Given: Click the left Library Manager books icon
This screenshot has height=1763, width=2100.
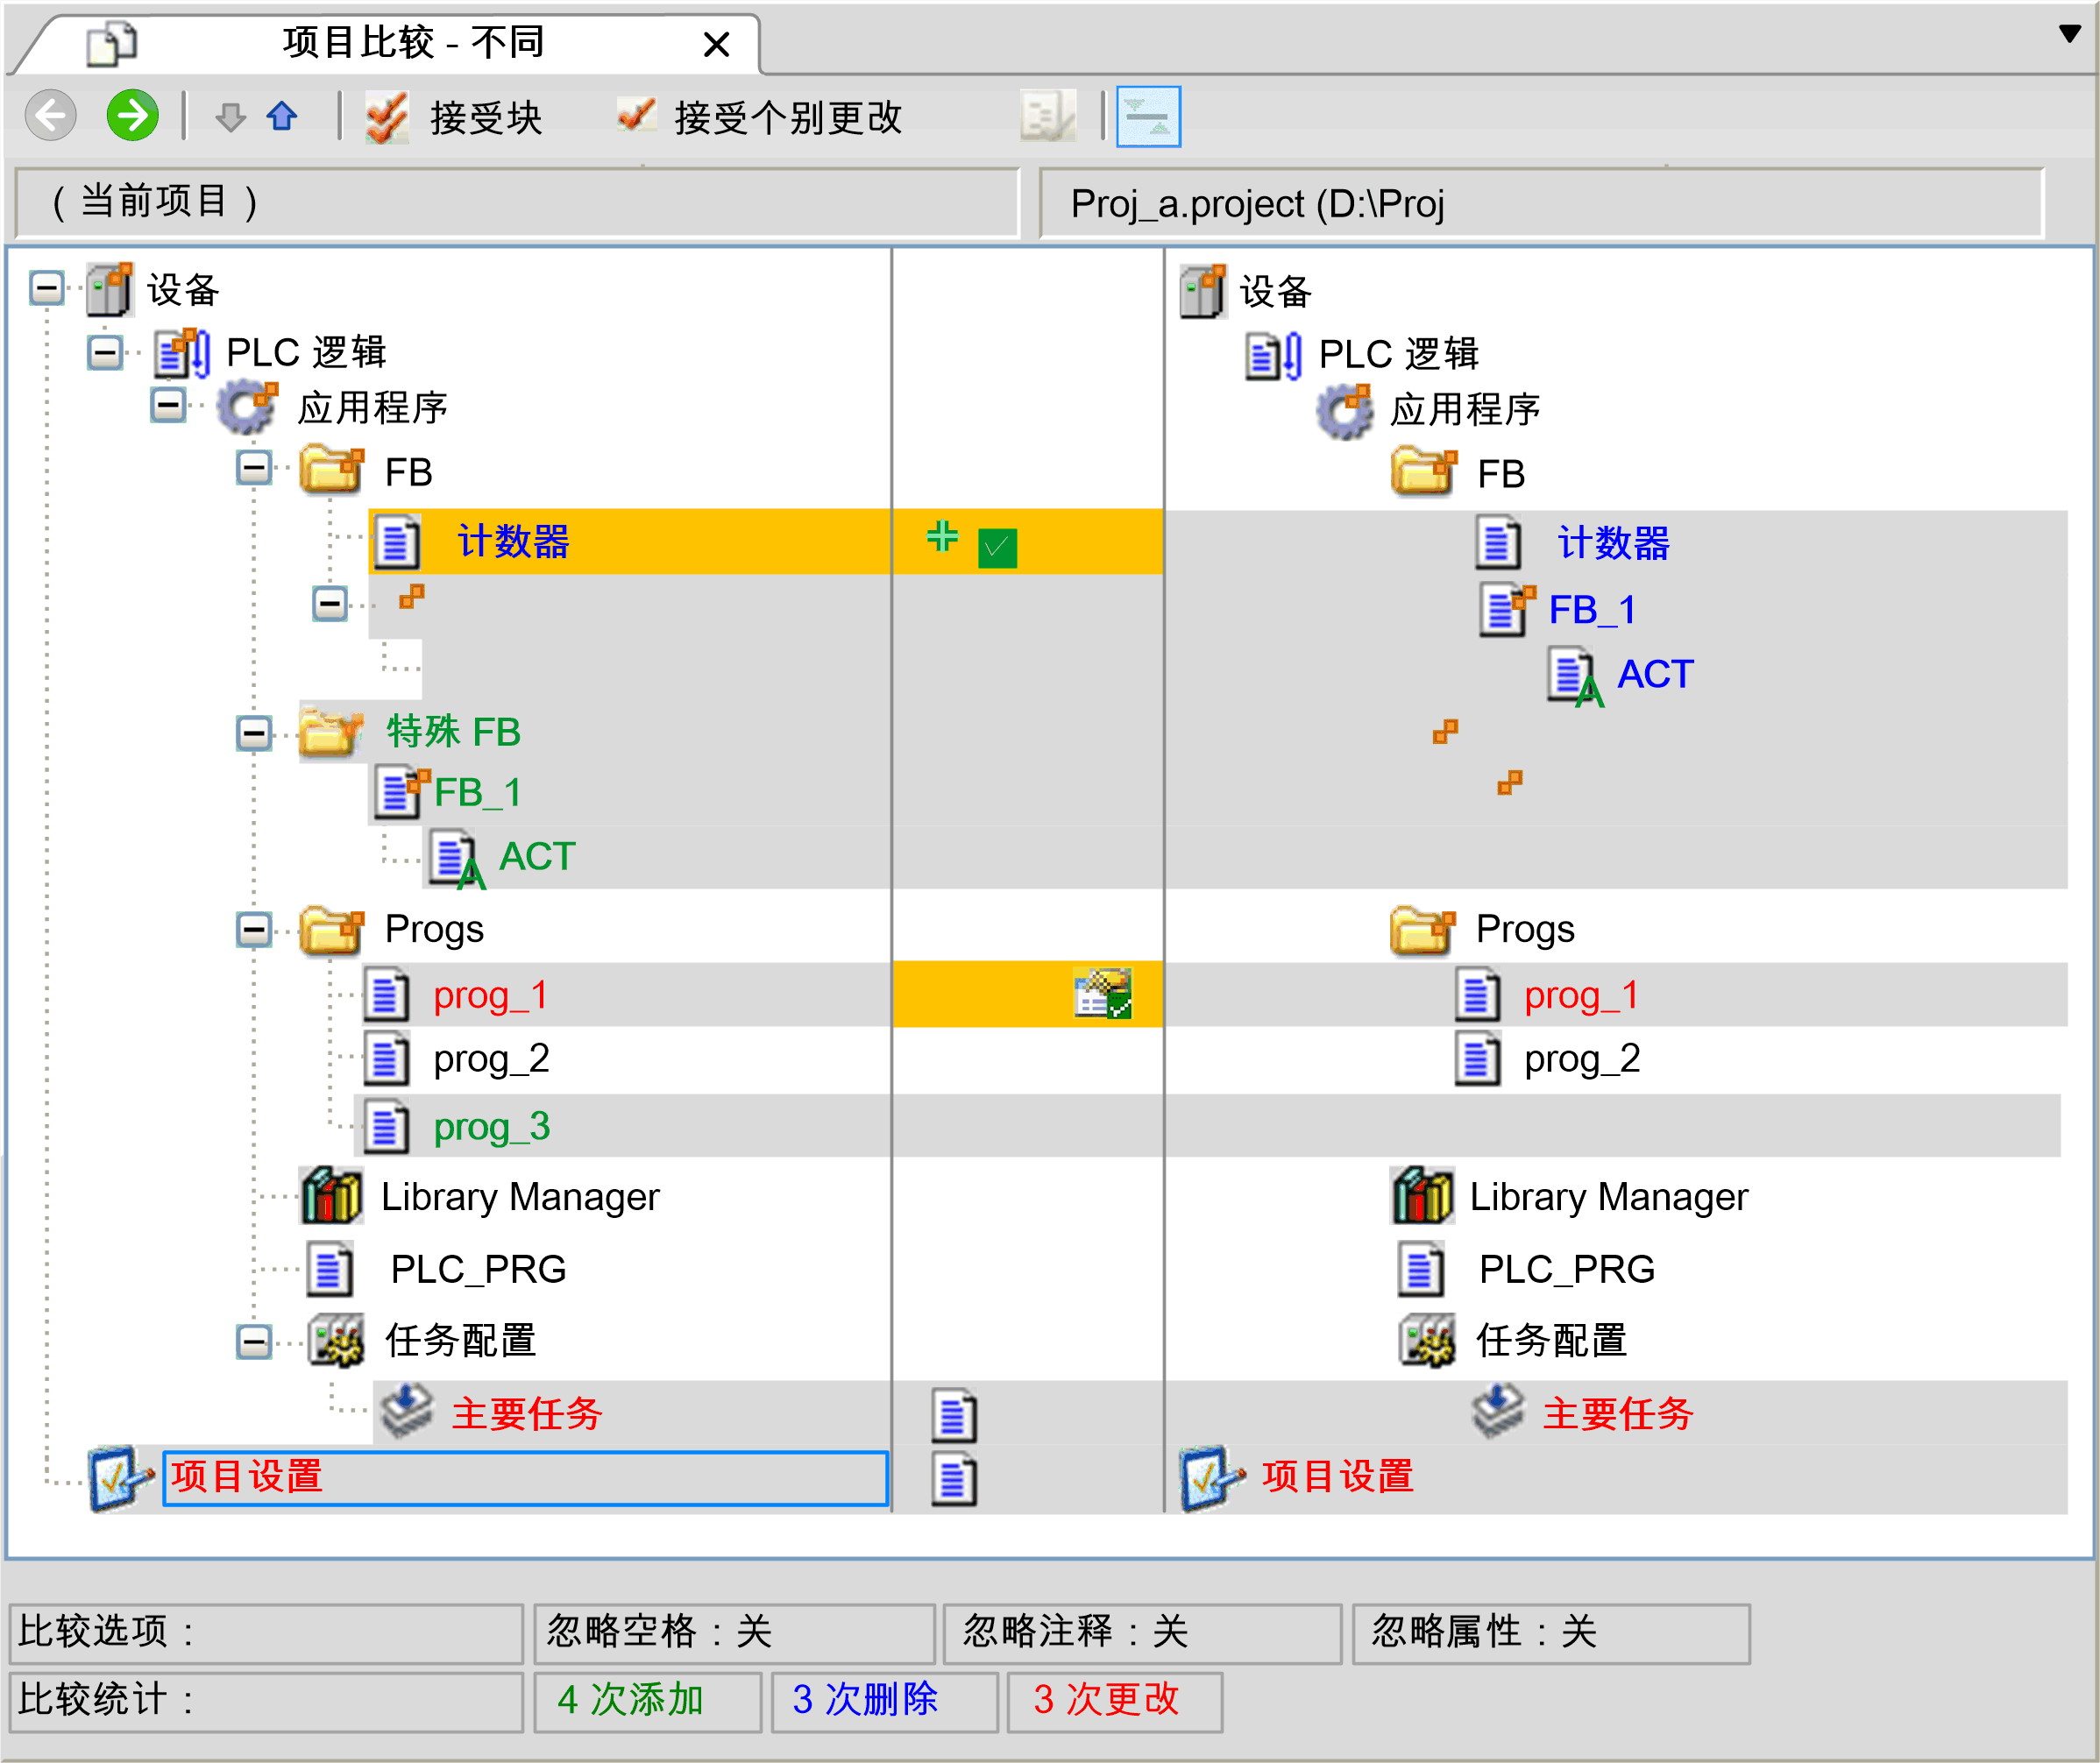Looking at the screenshot, I should (332, 1196).
